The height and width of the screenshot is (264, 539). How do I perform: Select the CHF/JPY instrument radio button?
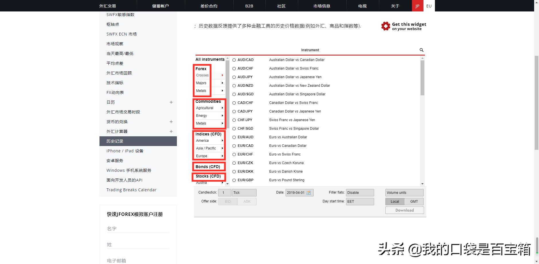point(234,120)
